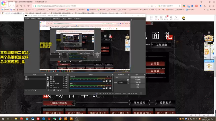The width and height of the screenshot is (216, 121).
Task: Open OBS View menu (查看)
Action: (x=40, y=19)
